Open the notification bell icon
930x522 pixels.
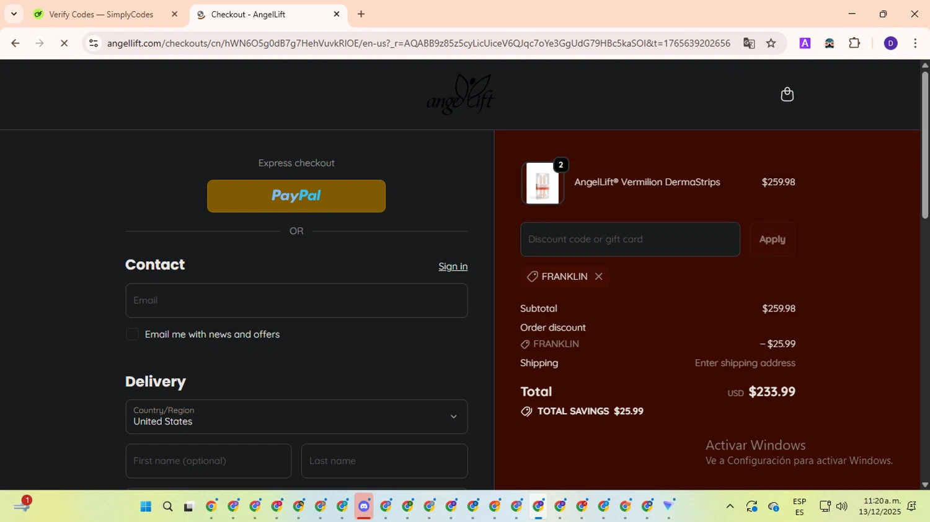pos(911,507)
